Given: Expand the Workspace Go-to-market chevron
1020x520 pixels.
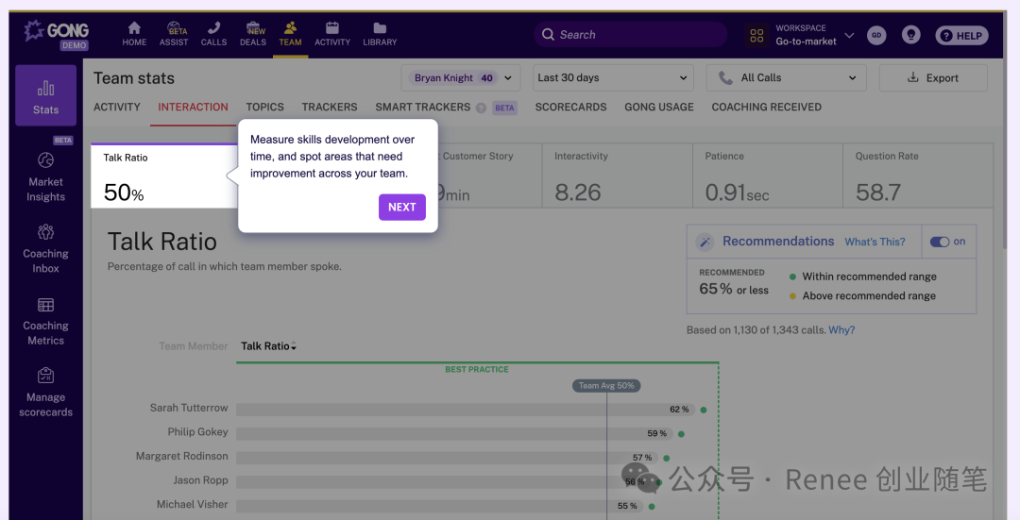Looking at the screenshot, I should (849, 35).
